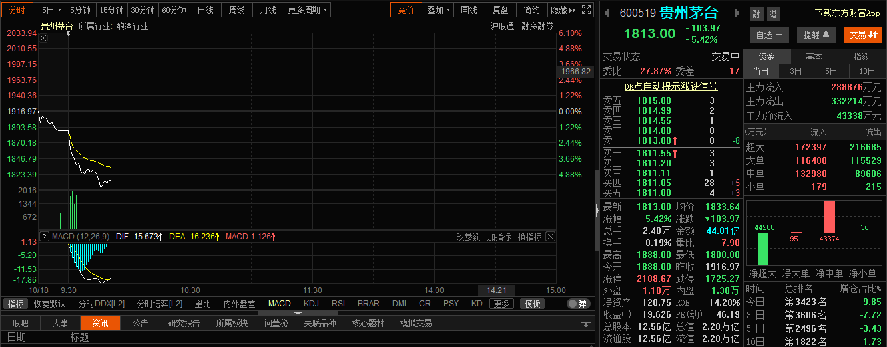Enable 画线 draw line mode
This screenshot has height=347, width=887.
[469, 10]
